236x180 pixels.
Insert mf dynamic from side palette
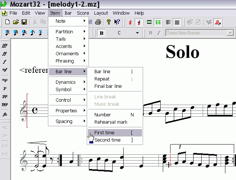click(x=5, y=70)
